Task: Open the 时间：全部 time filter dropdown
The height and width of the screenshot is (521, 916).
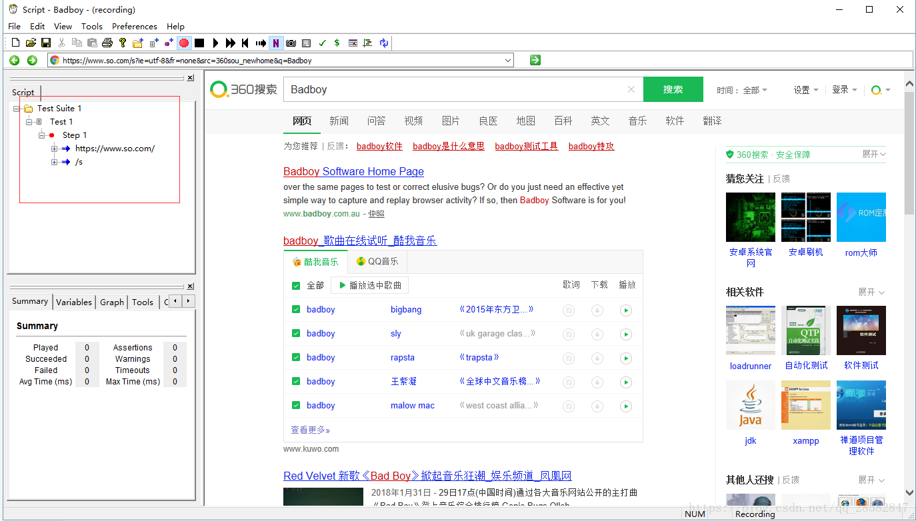Action: tap(742, 90)
